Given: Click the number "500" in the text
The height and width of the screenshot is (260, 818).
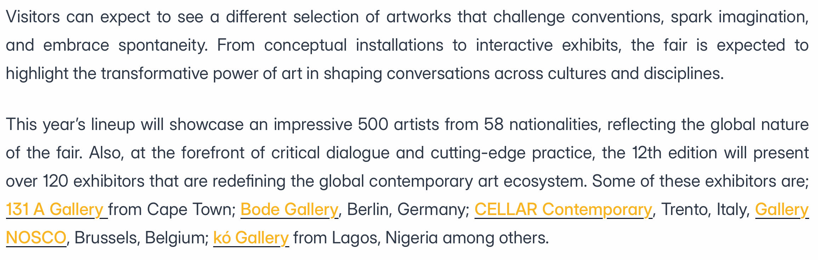Looking at the screenshot, I should click(373, 125).
